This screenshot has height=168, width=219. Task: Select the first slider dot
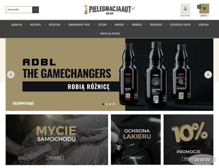pyautogui.click(x=103, y=104)
